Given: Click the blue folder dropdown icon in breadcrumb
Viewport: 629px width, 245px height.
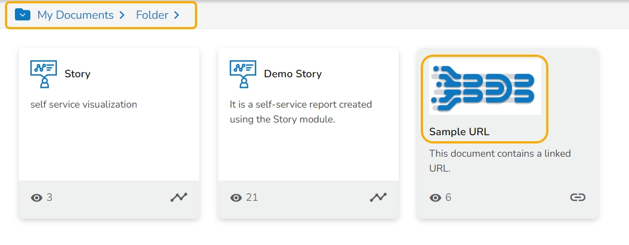Looking at the screenshot, I should (23, 15).
